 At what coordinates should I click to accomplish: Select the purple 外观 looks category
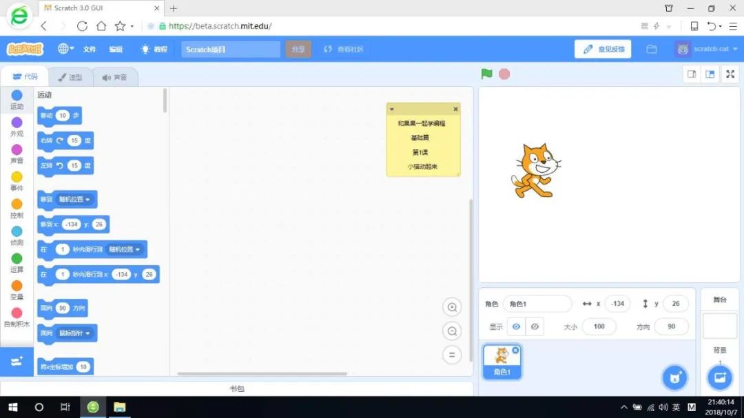(17, 127)
